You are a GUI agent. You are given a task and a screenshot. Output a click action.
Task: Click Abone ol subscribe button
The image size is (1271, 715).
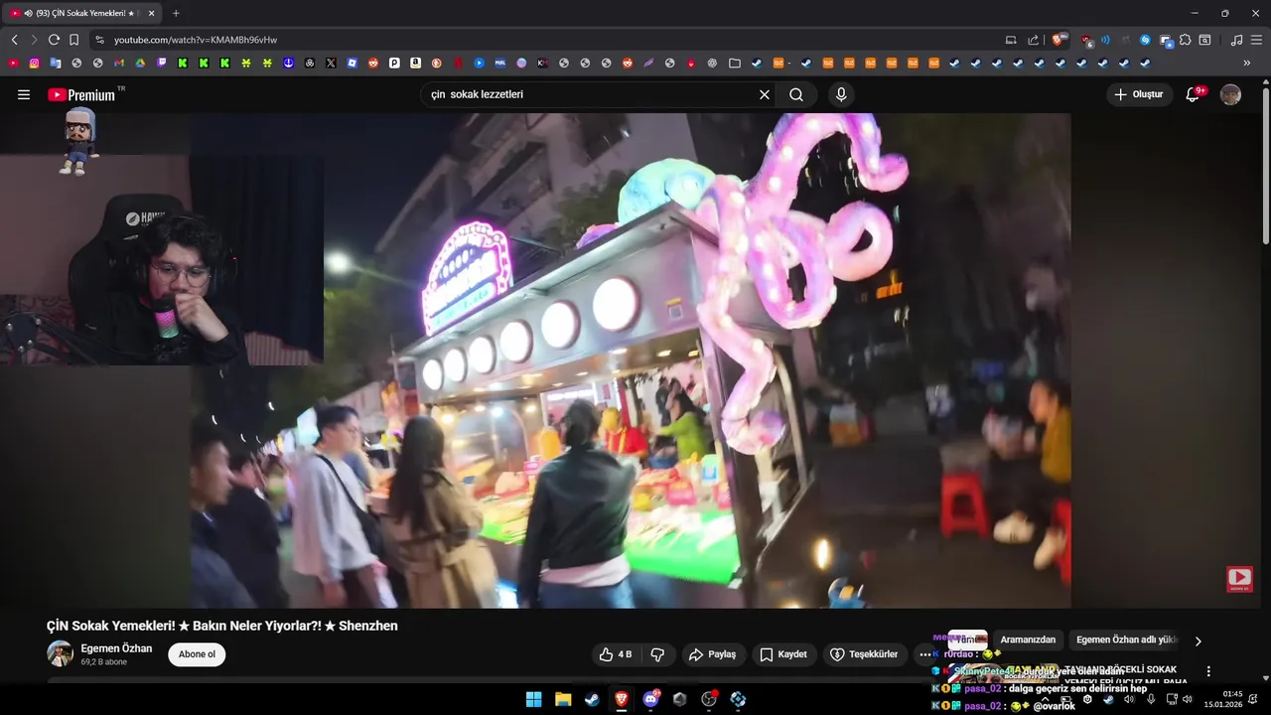tap(197, 654)
